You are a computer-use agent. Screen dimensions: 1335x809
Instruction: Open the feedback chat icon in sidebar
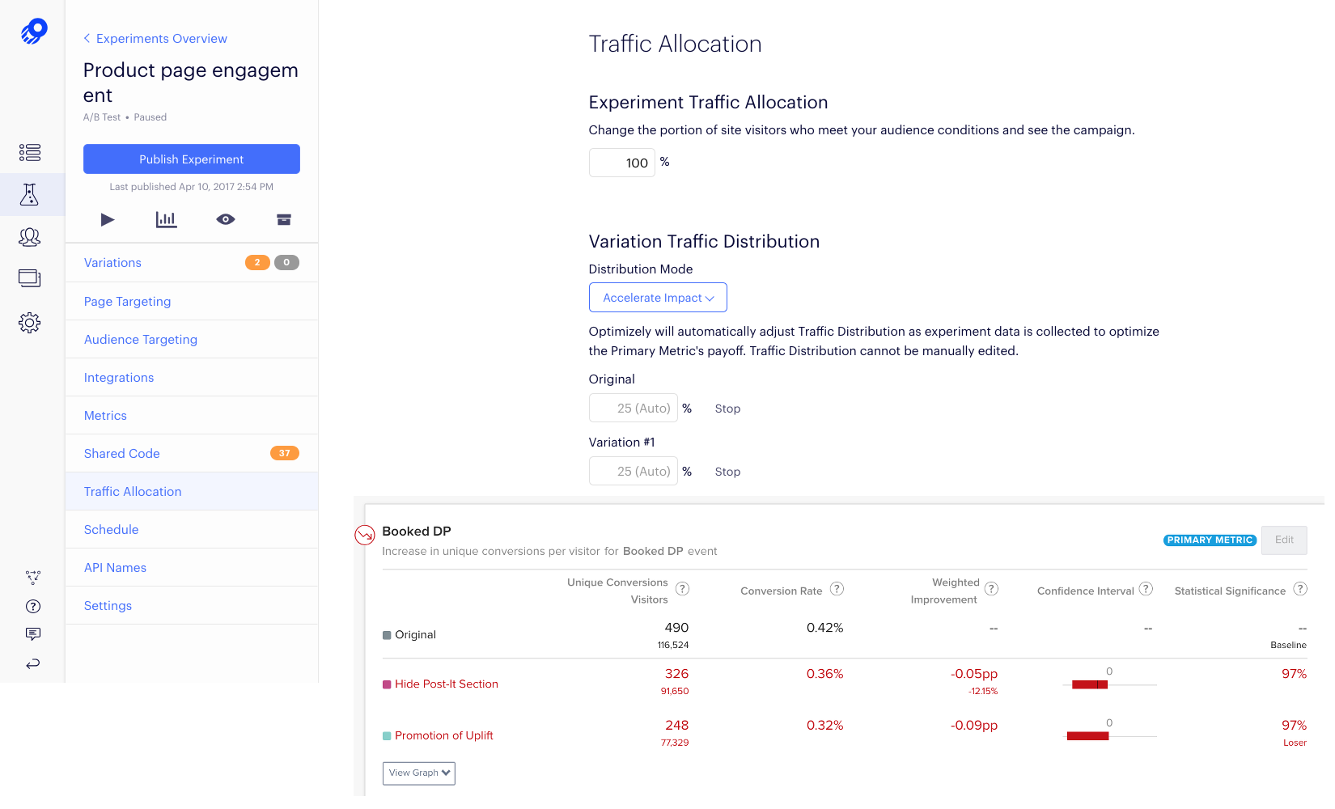point(33,633)
